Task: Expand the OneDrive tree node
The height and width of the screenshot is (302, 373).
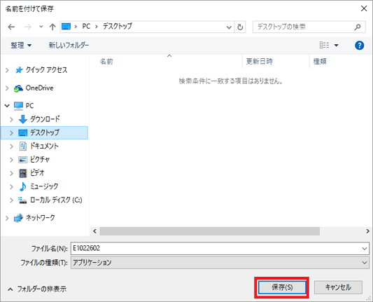Action: (7, 88)
